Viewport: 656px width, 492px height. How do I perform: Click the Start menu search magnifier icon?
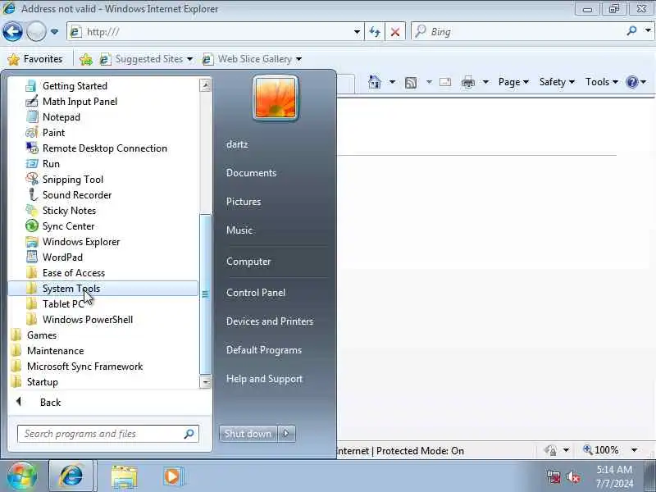(189, 434)
